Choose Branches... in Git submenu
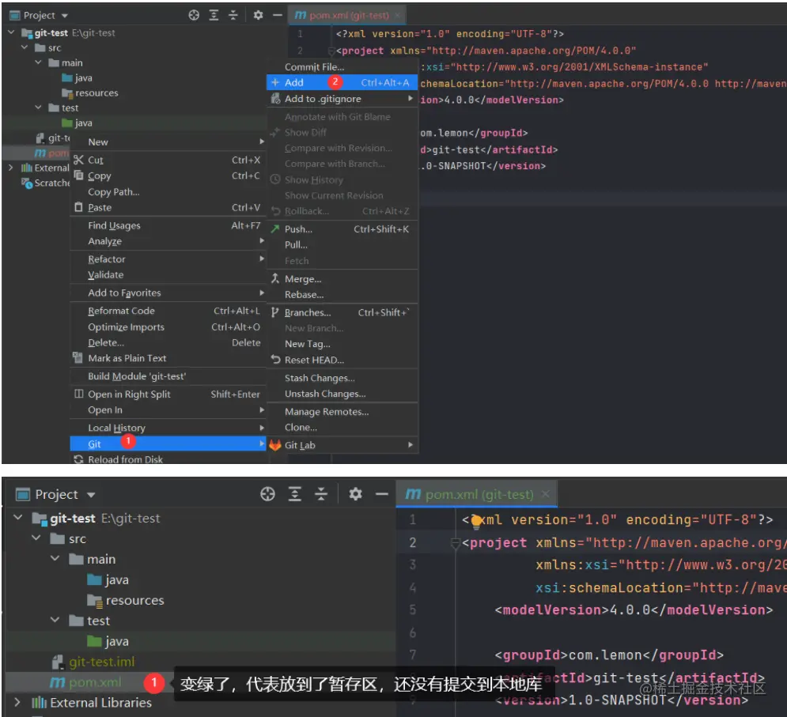The image size is (787, 717). coord(342,312)
